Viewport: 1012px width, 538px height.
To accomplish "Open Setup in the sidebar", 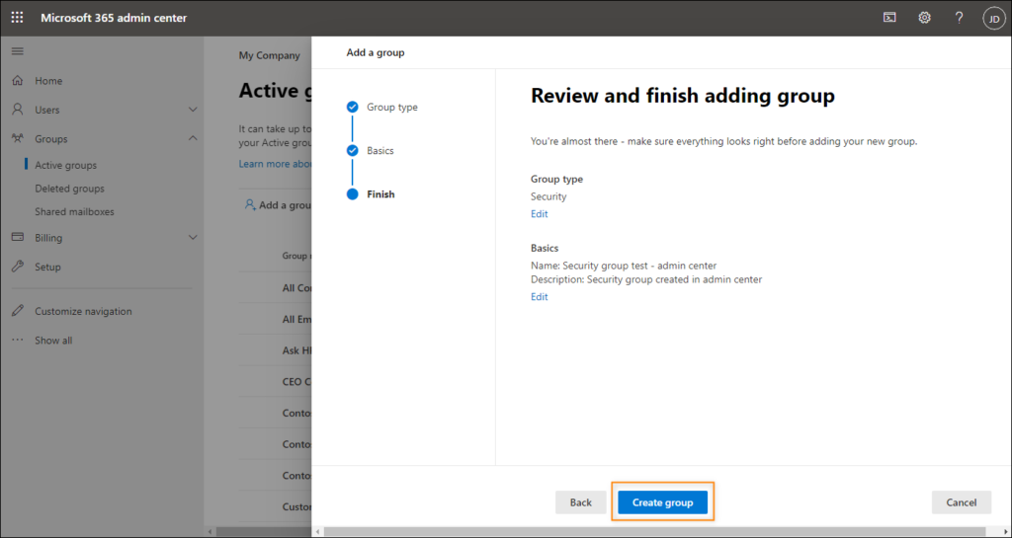I will pyautogui.click(x=47, y=267).
